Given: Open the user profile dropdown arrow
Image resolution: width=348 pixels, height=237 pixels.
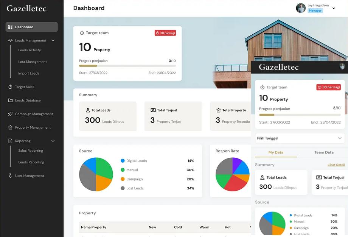Looking at the screenshot, I should (334, 8).
